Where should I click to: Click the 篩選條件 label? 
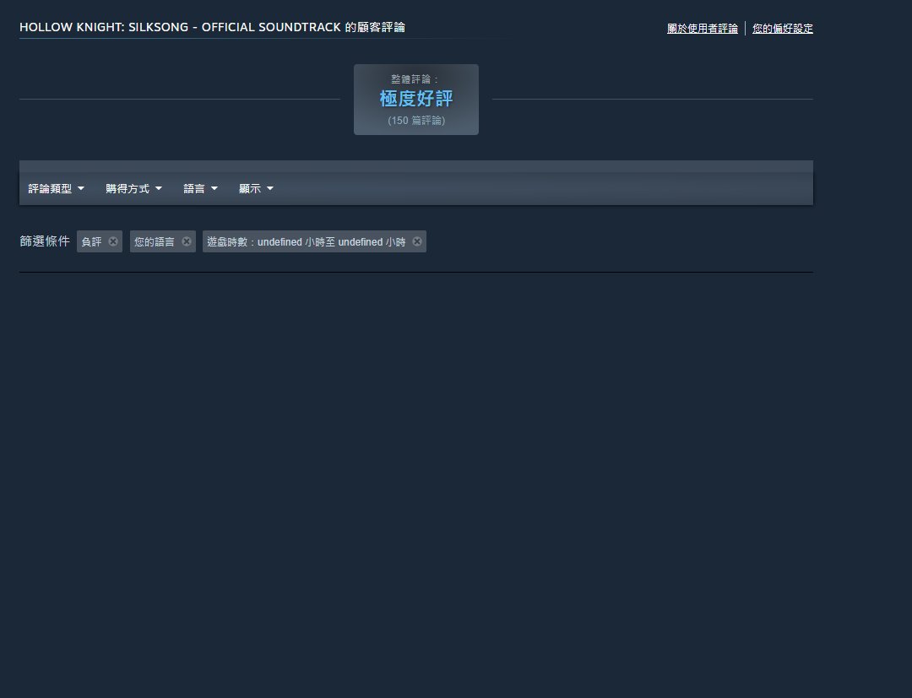click(x=45, y=241)
